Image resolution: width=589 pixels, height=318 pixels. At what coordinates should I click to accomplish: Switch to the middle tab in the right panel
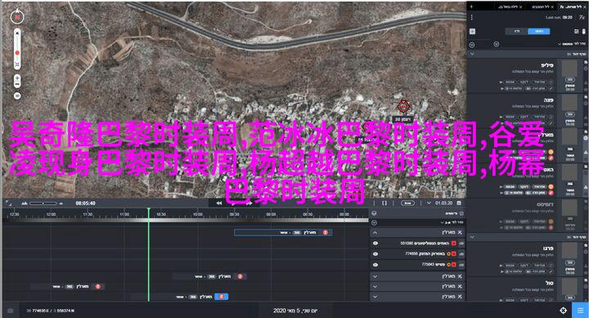point(542,7)
